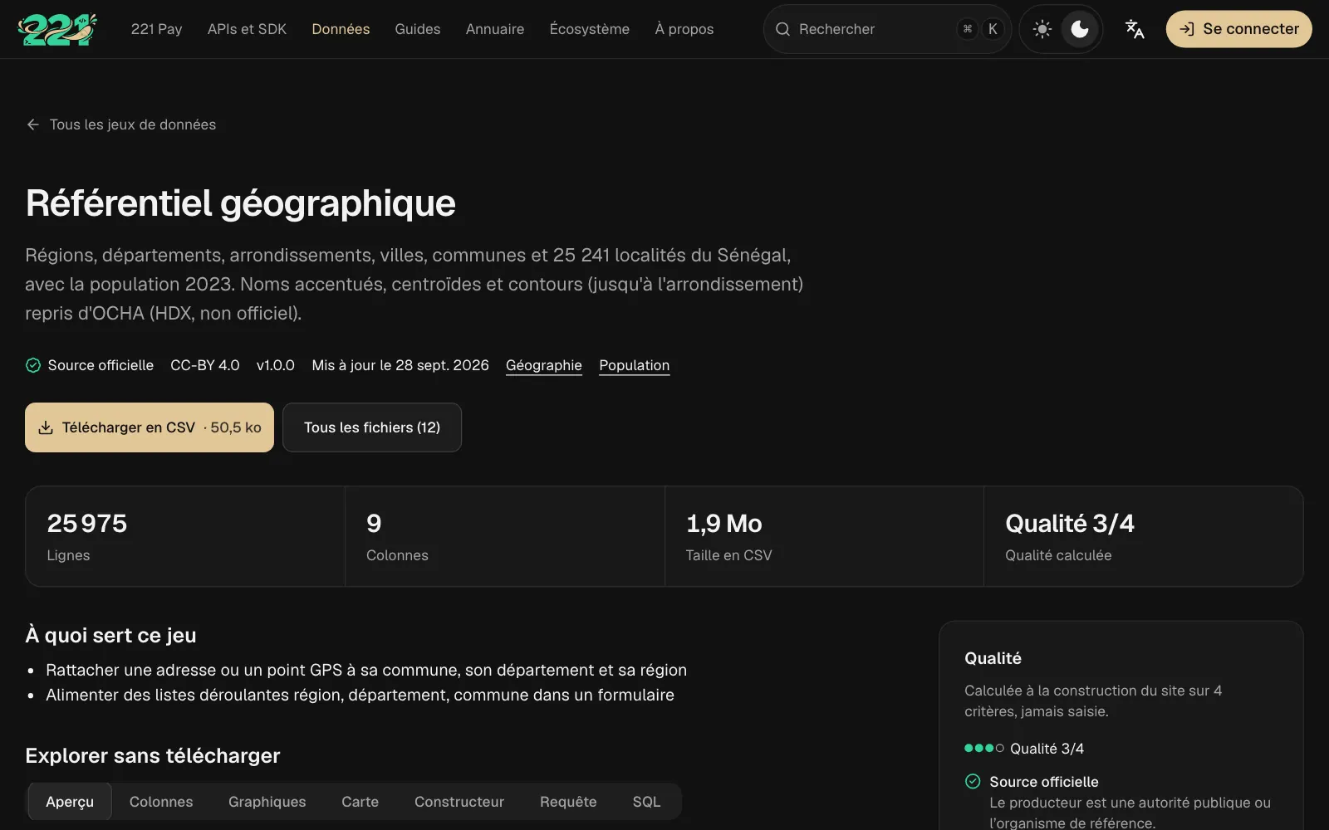Select the Graphiques tab
This screenshot has width=1329, height=830.
pyautogui.click(x=267, y=802)
